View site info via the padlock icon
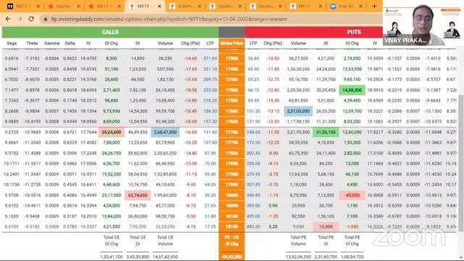This screenshot has height=261, width=464. click(x=45, y=20)
